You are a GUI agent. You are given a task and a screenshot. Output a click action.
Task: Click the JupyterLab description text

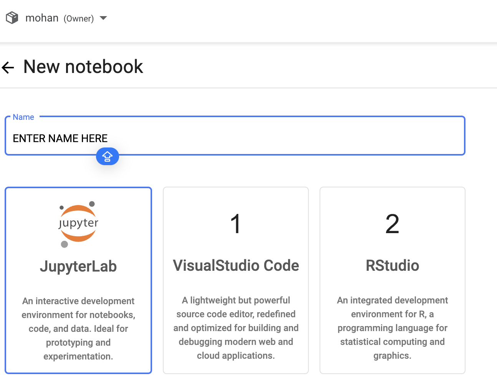(78, 328)
